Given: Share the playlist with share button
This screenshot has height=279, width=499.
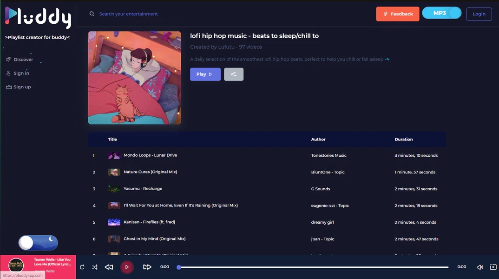Looking at the screenshot, I should pos(234,74).
